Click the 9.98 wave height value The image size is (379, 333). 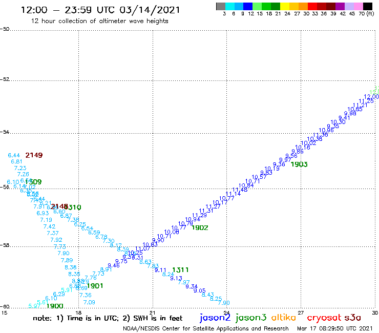click(350, 113)
